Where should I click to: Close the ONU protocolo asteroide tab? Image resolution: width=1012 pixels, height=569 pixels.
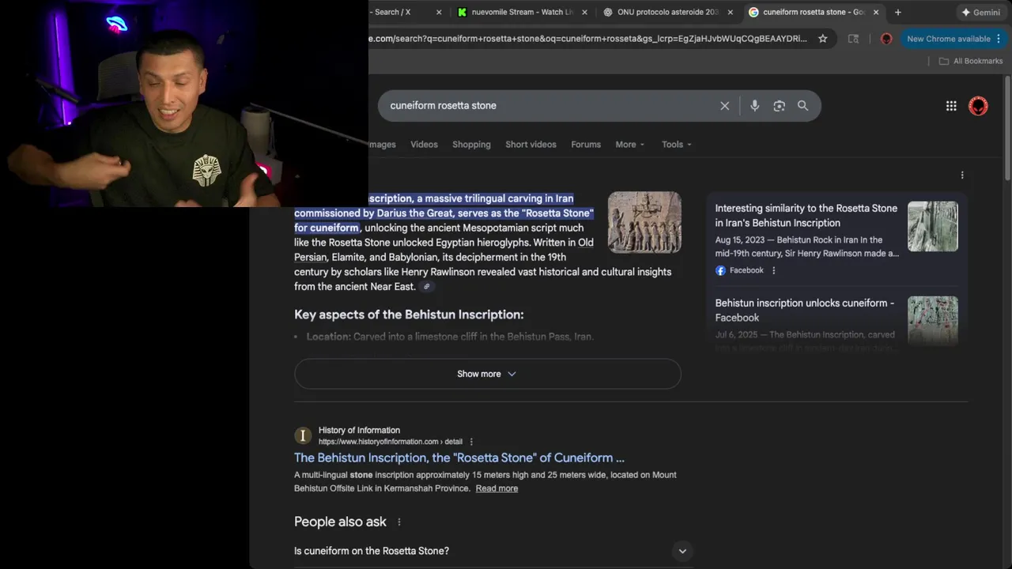point(730,12)
